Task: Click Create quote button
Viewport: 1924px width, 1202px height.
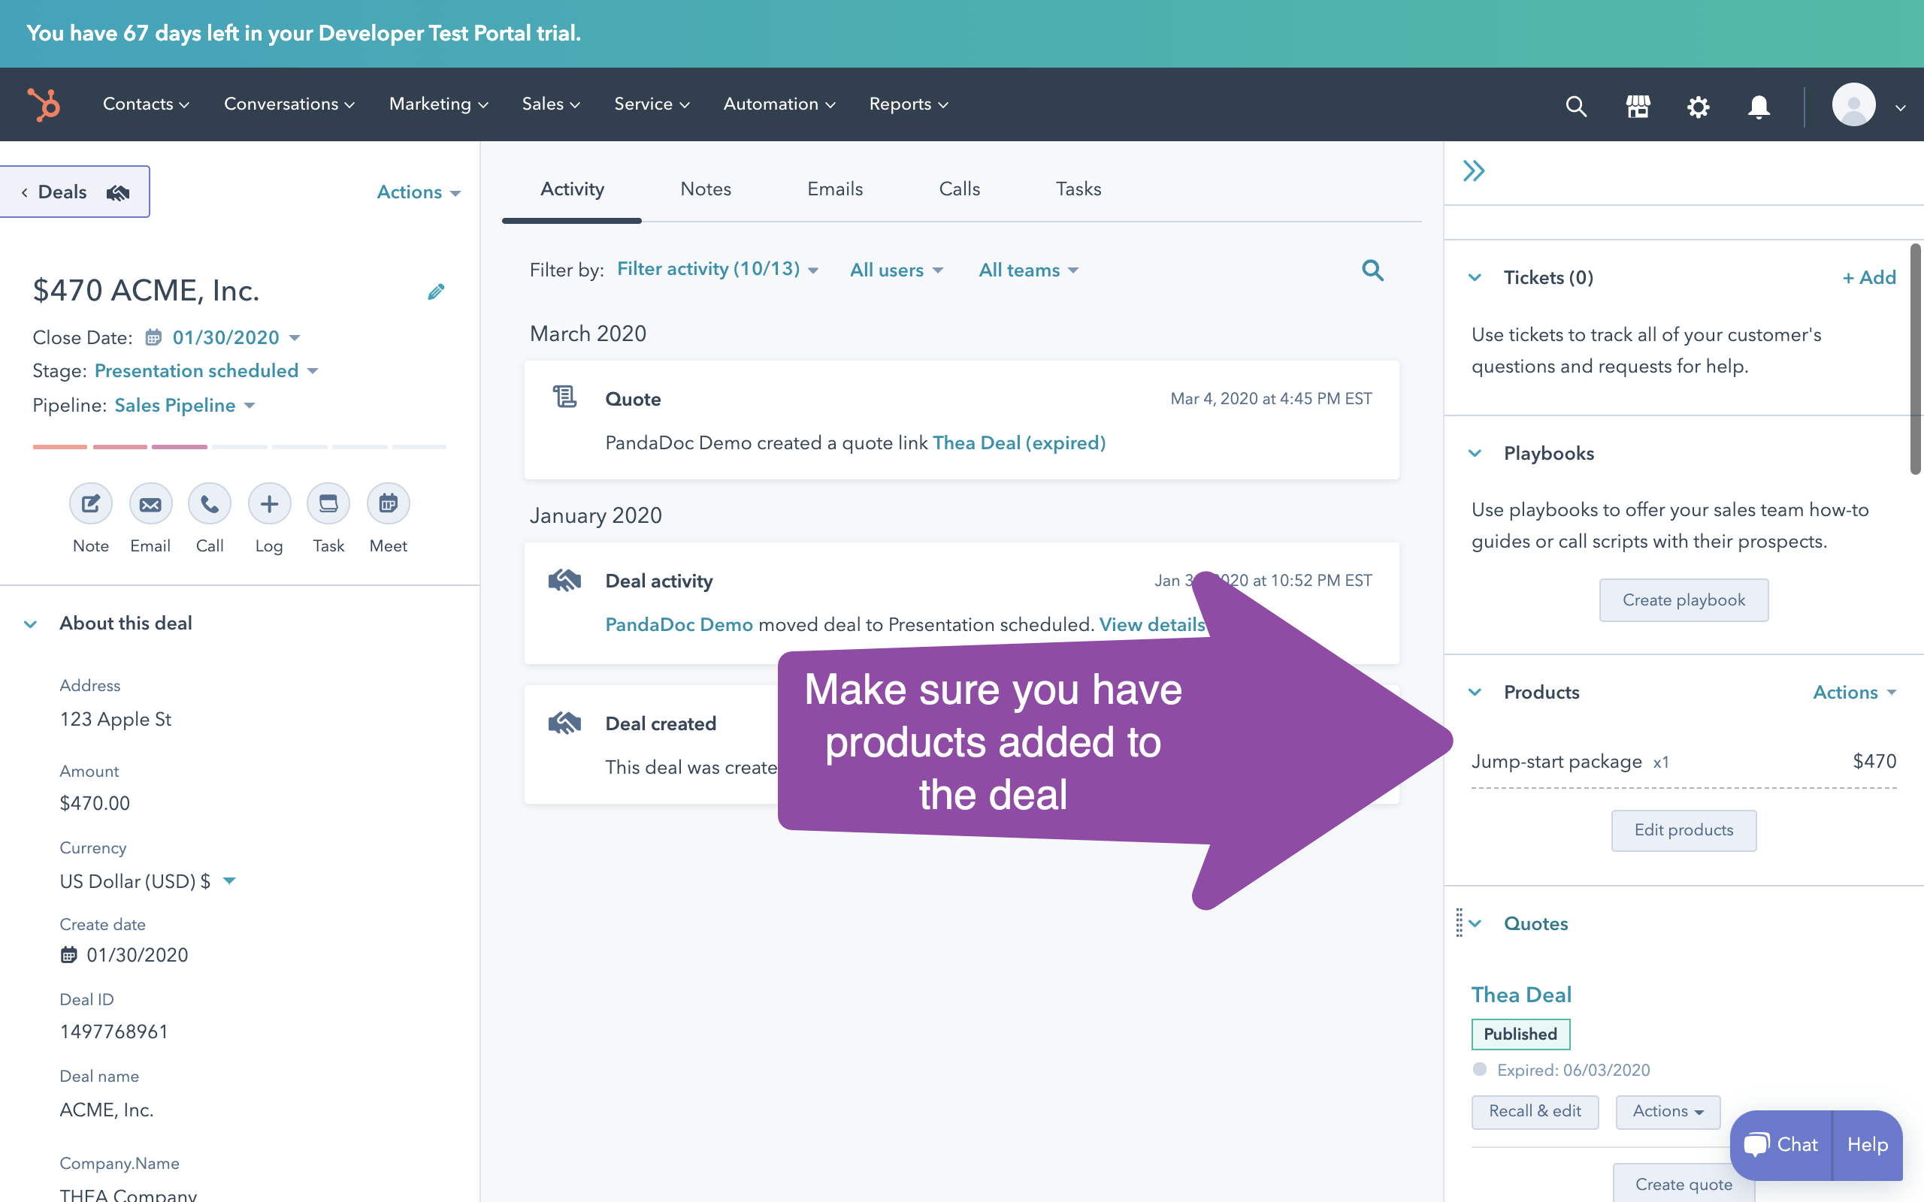Action: [1683, 1184]
